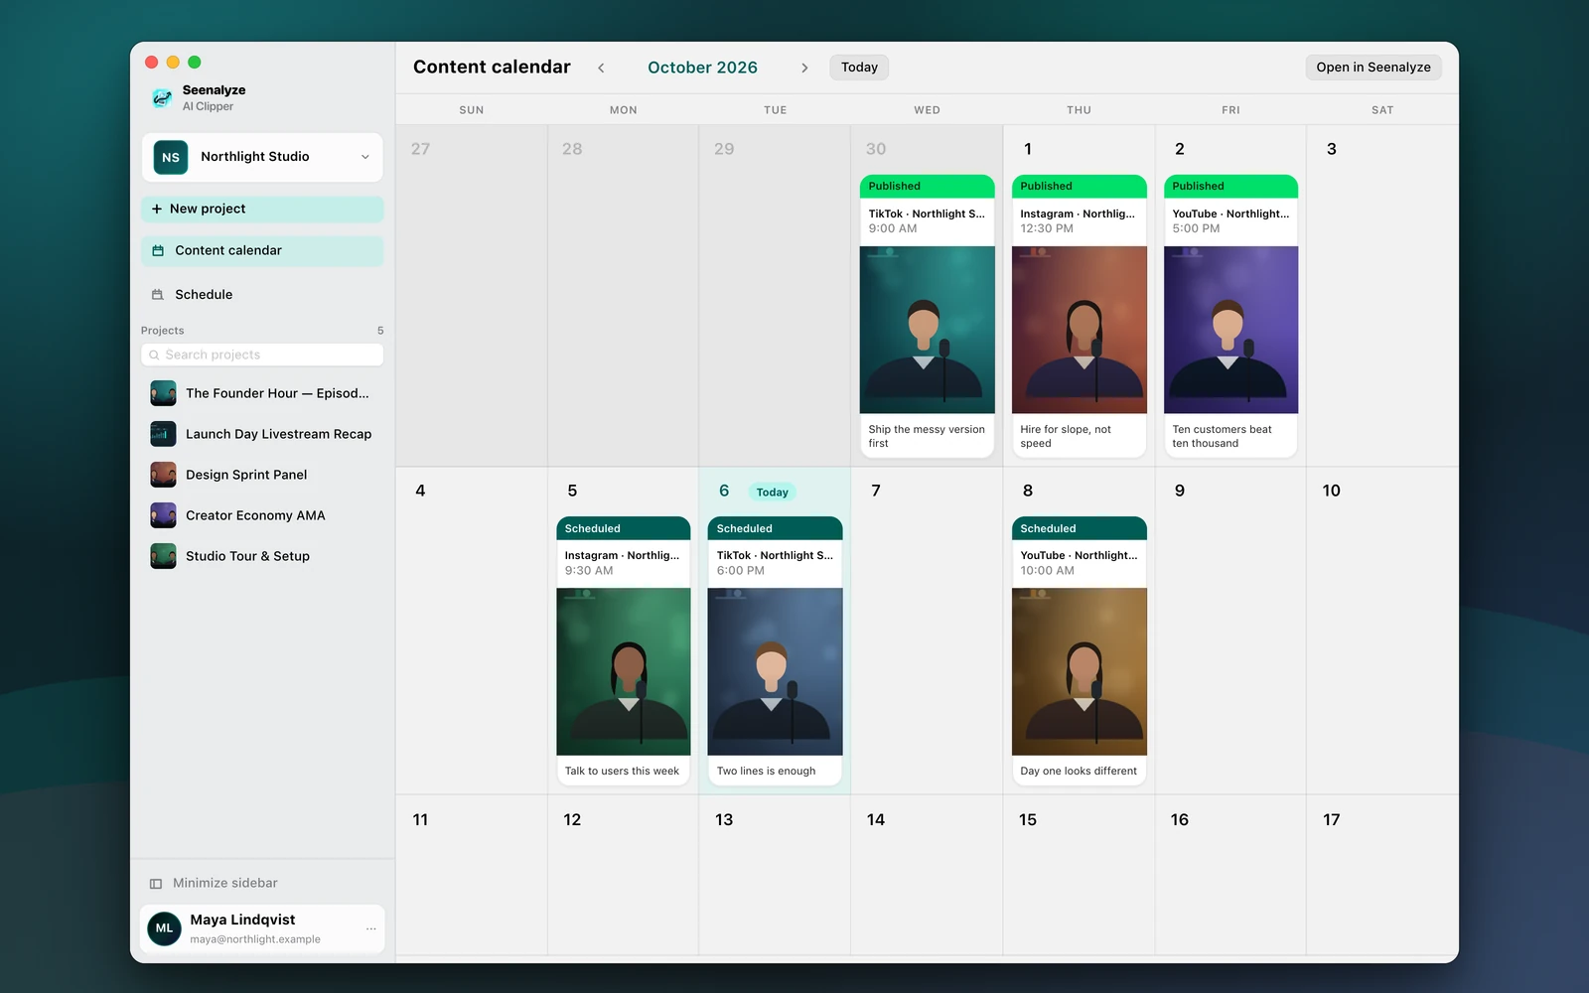
Task: Click The Founder Hour project thumbnail icon
Action: click(163, 393)
